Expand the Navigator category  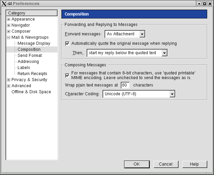[x=8, y=25]
